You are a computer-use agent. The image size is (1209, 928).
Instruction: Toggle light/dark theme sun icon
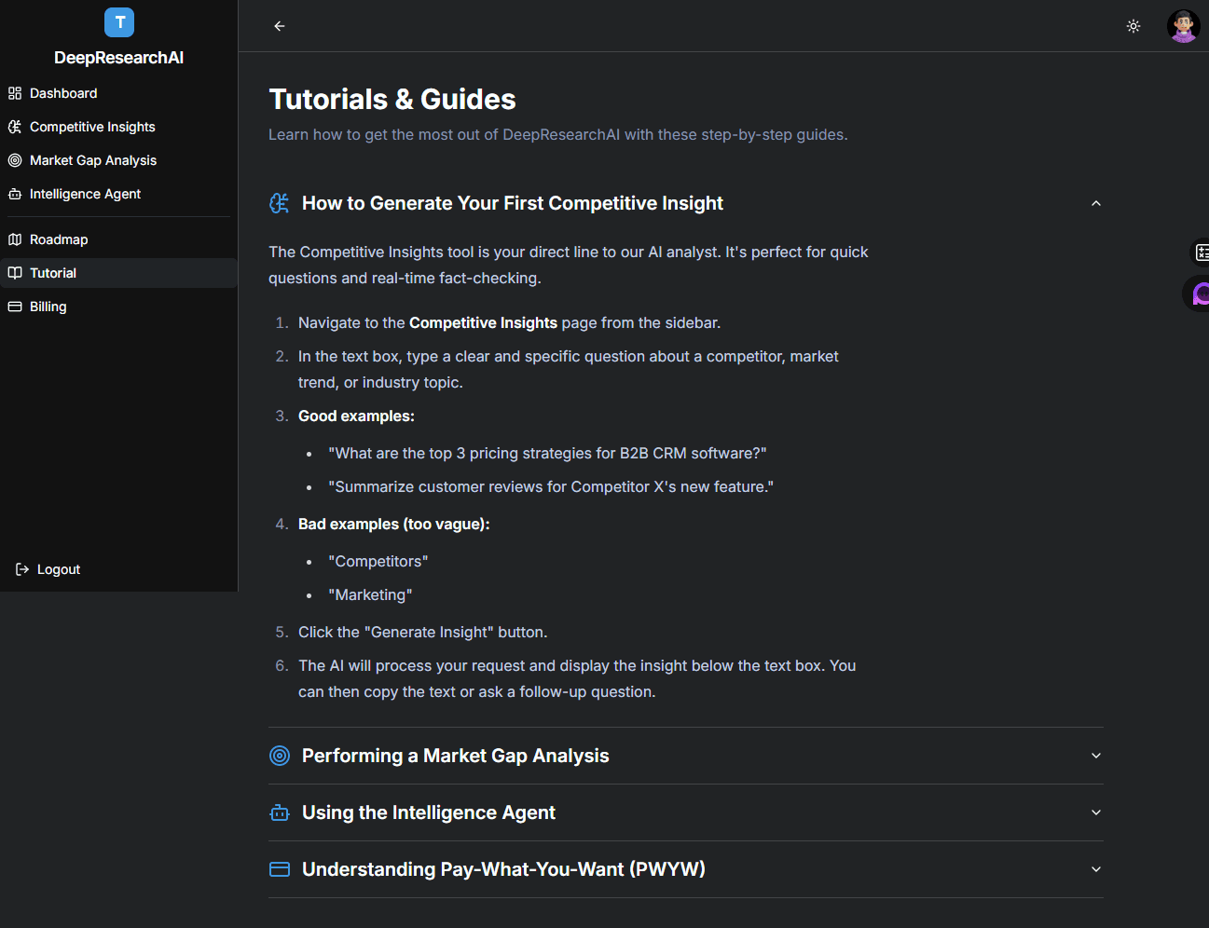(1133, 26)
